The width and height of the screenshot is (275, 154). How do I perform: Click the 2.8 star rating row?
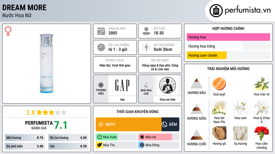point(46,113)
